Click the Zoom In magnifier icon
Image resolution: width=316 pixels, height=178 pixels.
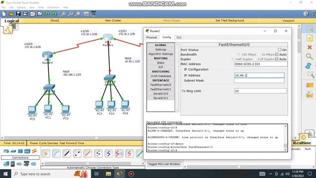(x=63, y=14)
